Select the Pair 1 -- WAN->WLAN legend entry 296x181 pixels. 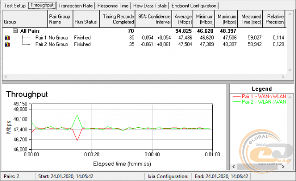(259, 96)
